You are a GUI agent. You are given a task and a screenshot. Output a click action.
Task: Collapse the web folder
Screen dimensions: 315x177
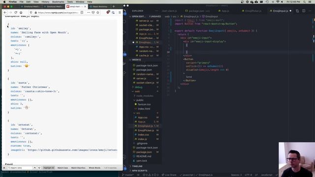(137, 91)
